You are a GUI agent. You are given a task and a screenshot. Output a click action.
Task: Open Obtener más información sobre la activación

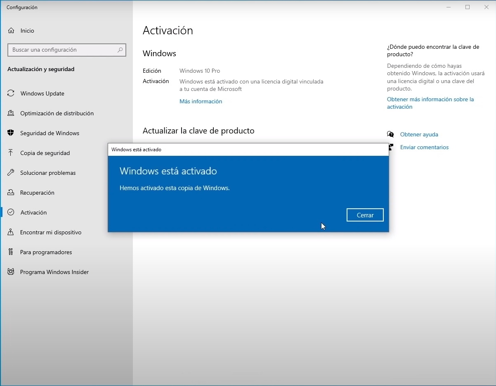click(430, 103)
